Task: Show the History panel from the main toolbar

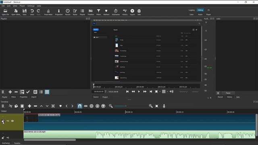Action: click(125, 12)
